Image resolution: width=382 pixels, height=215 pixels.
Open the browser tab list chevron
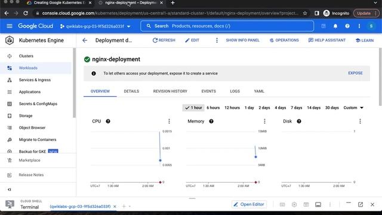click(375, 2)
